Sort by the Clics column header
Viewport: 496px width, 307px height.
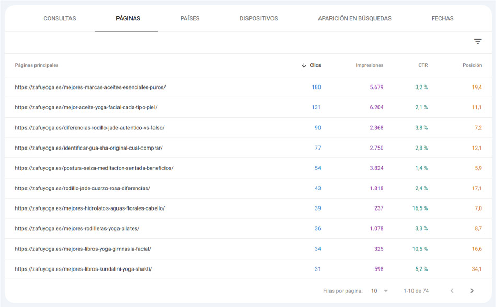(315, 65)
